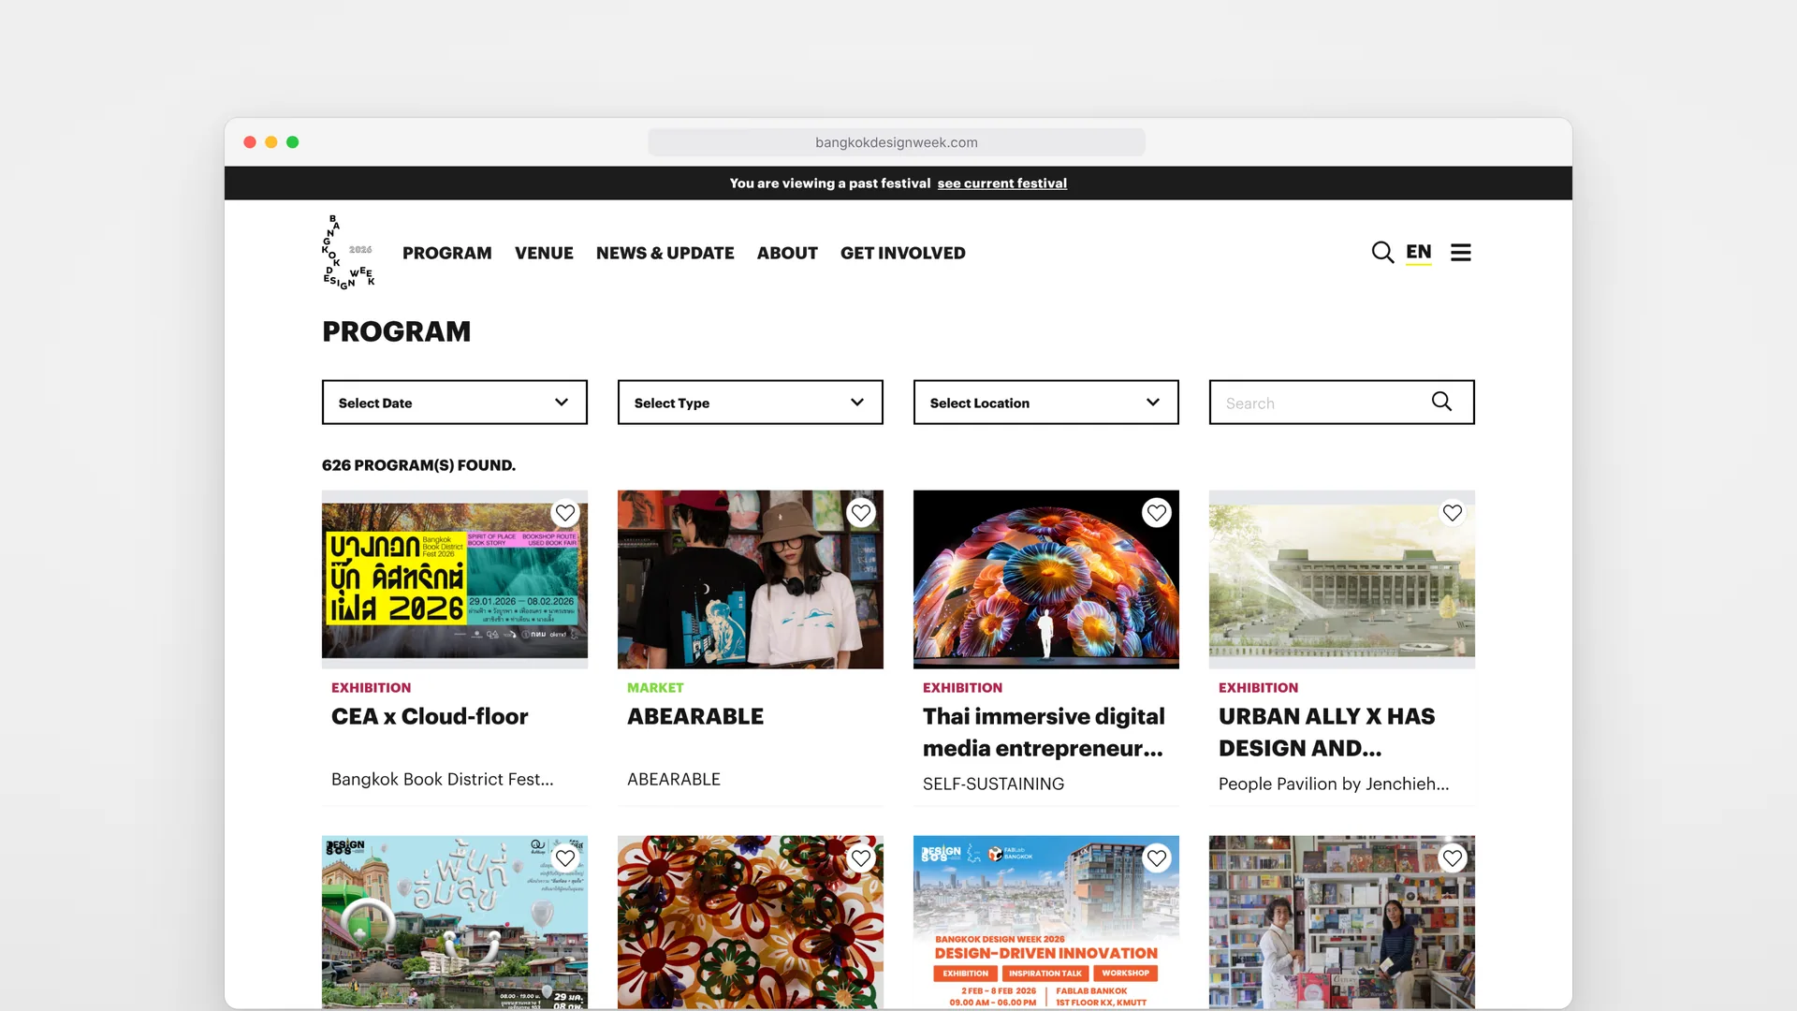Viewport: 1797px width, 1011px height.
Task: Favorite the CEA x Cloud-floor card heart
Action: pyautogui.click(x=565, y=513)
